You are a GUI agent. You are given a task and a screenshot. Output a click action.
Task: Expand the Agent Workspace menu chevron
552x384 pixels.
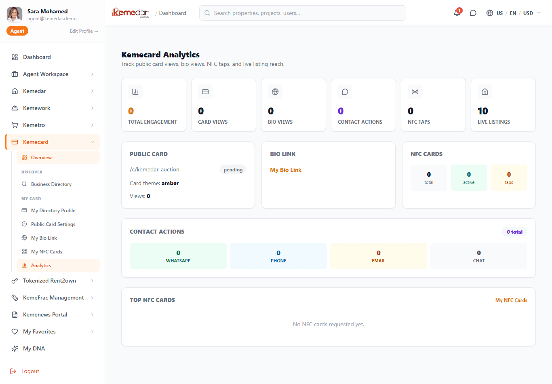(x=93, y=74)
